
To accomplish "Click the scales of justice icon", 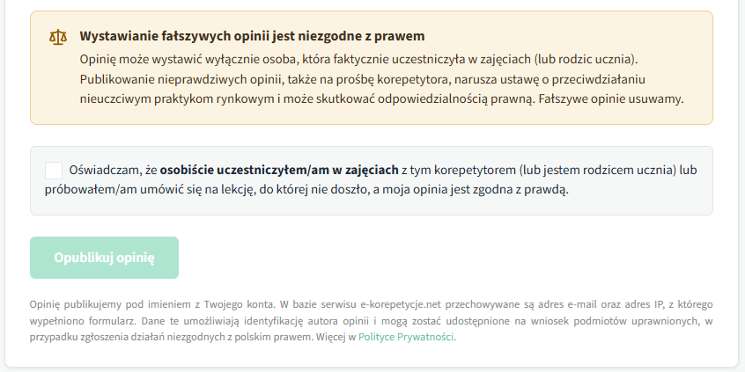I will pos(58,37).
